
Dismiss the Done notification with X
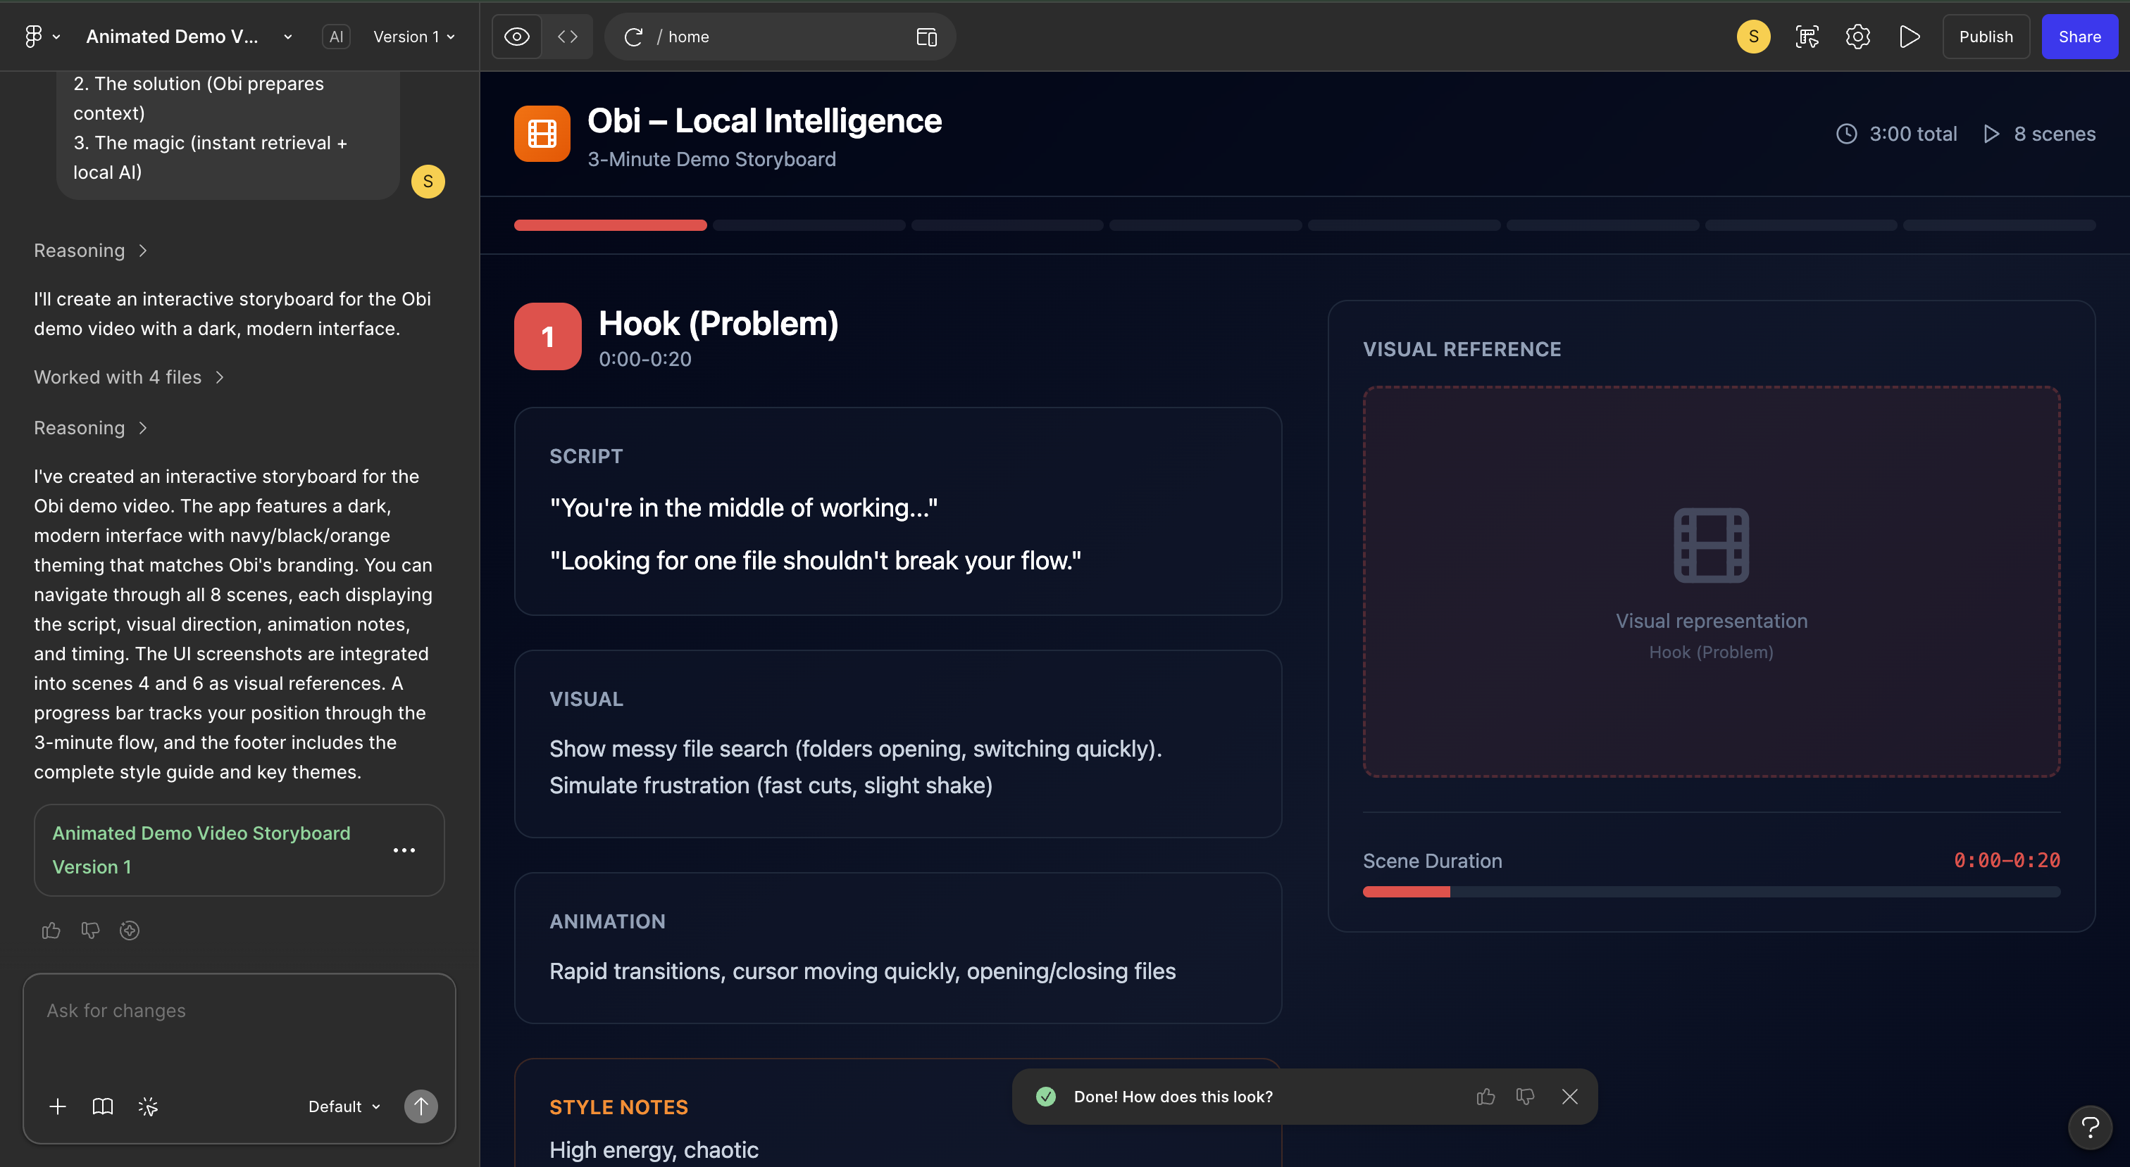pos(1569,1096)
